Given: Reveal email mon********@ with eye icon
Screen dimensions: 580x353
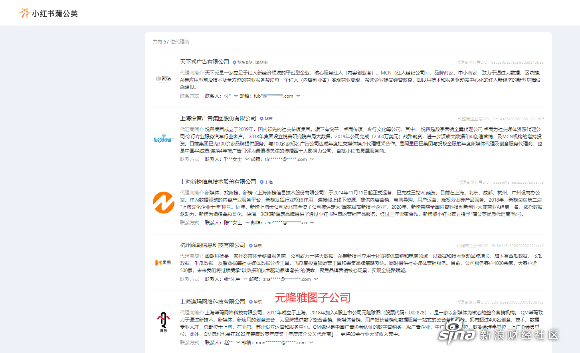Looking at the screenshot, I should (310, 343).
